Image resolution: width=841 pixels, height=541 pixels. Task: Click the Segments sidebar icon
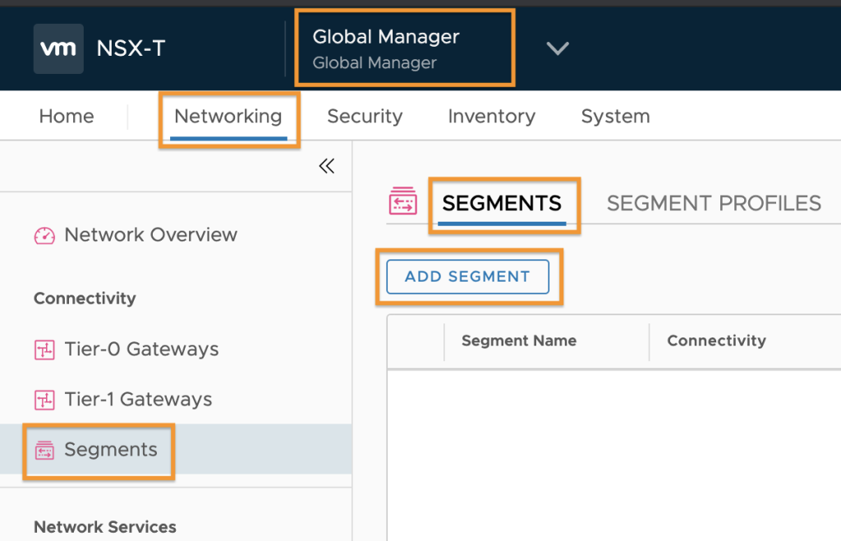click(44, 450)
